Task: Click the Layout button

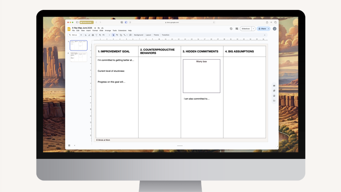Action: click(x=148, y=35)
